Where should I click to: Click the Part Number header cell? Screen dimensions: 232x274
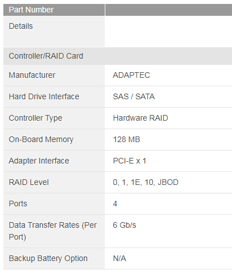tap(54, 10)
